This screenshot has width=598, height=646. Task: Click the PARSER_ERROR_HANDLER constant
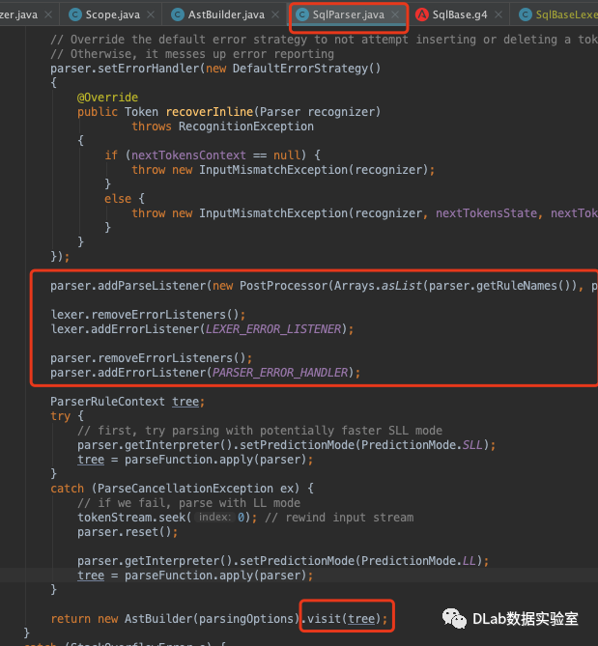[280, 373]
